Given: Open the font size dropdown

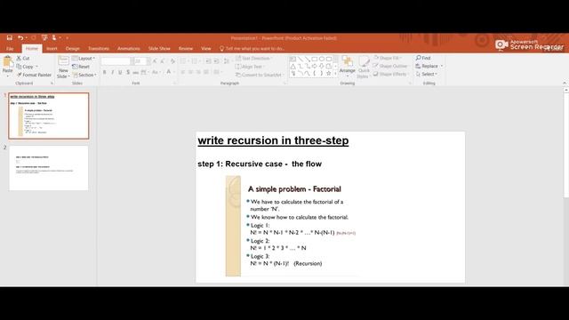Looking at the screenshot, I should [x=148, y=61].
